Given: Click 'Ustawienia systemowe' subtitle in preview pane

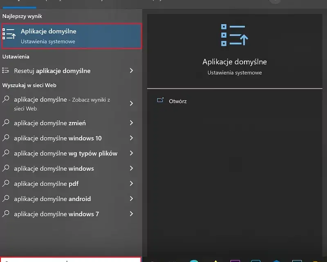Looking at the screenshot, I should coord(235,73).
